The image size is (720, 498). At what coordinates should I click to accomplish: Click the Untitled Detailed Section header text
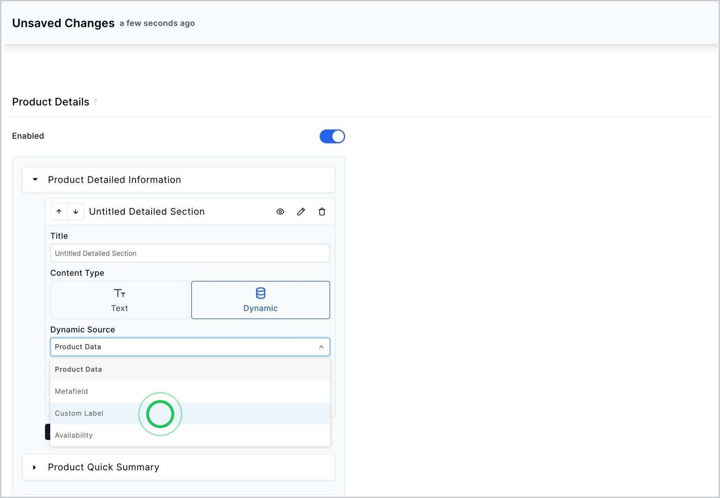(x=147, y=212)
